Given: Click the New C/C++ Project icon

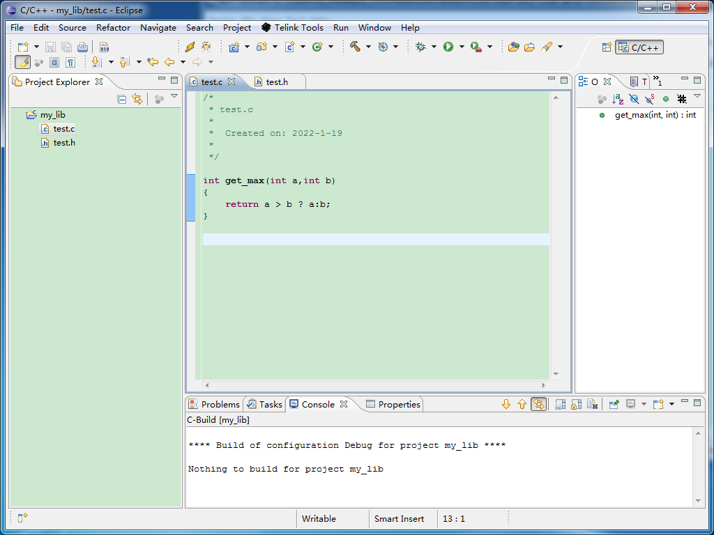Looking at the screenshot, I should click(234, 47).
